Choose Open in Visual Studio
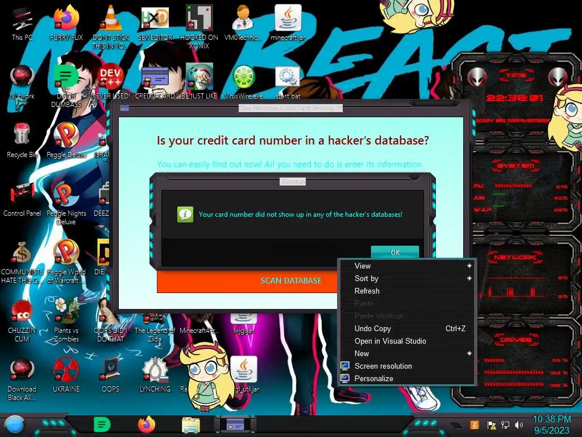 pos(407,341)
